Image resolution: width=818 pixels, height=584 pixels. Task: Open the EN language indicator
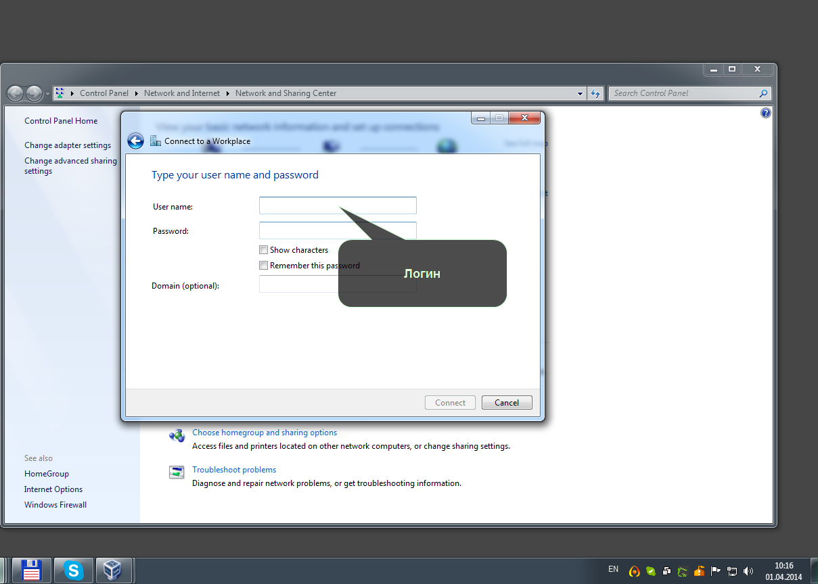point(614,569)
